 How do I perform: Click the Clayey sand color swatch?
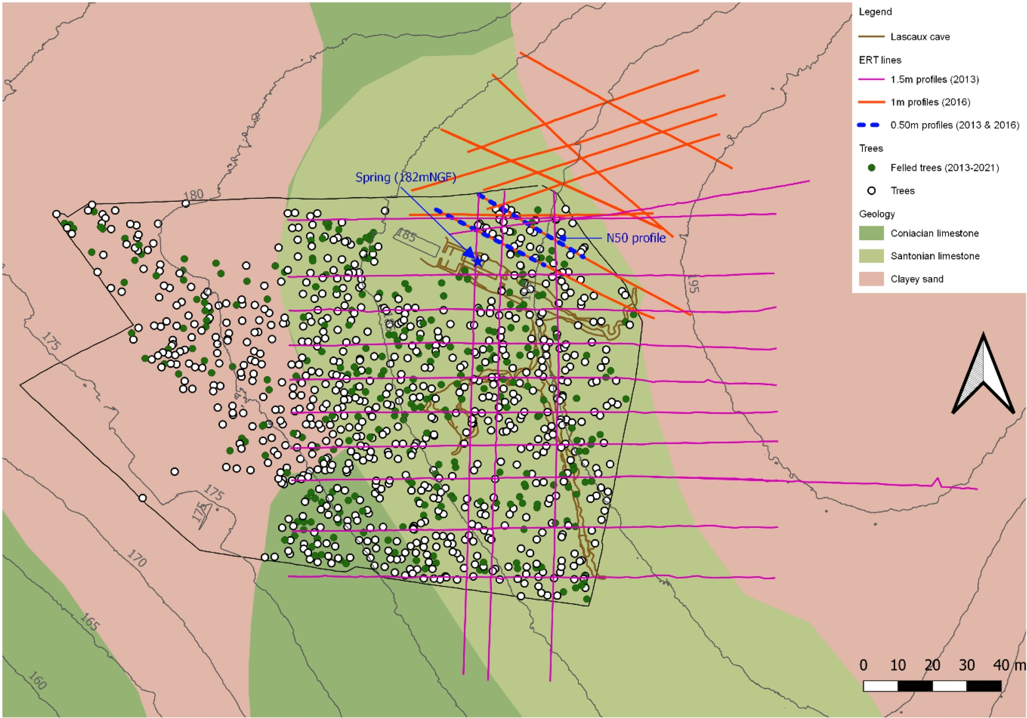(871, 279)
